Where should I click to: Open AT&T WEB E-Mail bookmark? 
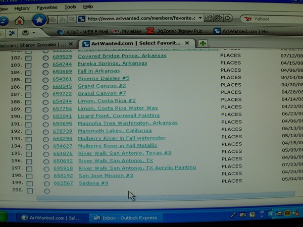pyautogui.click(x=82, y=32)
